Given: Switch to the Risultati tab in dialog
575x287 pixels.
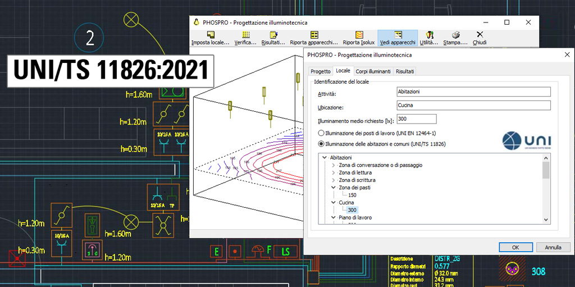Looking at the screenshot, I should pos(405,71).
